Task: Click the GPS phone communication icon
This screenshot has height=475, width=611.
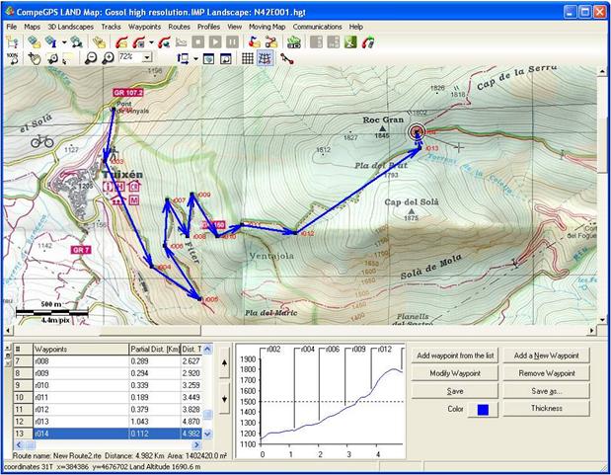Action: [368, 41]
